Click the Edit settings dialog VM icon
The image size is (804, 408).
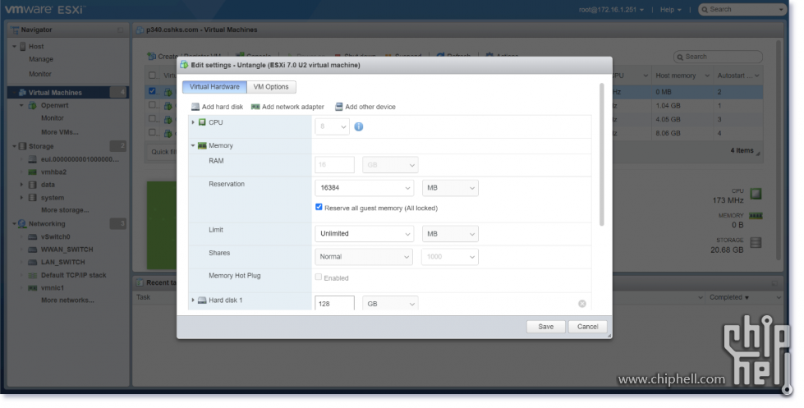185,65
